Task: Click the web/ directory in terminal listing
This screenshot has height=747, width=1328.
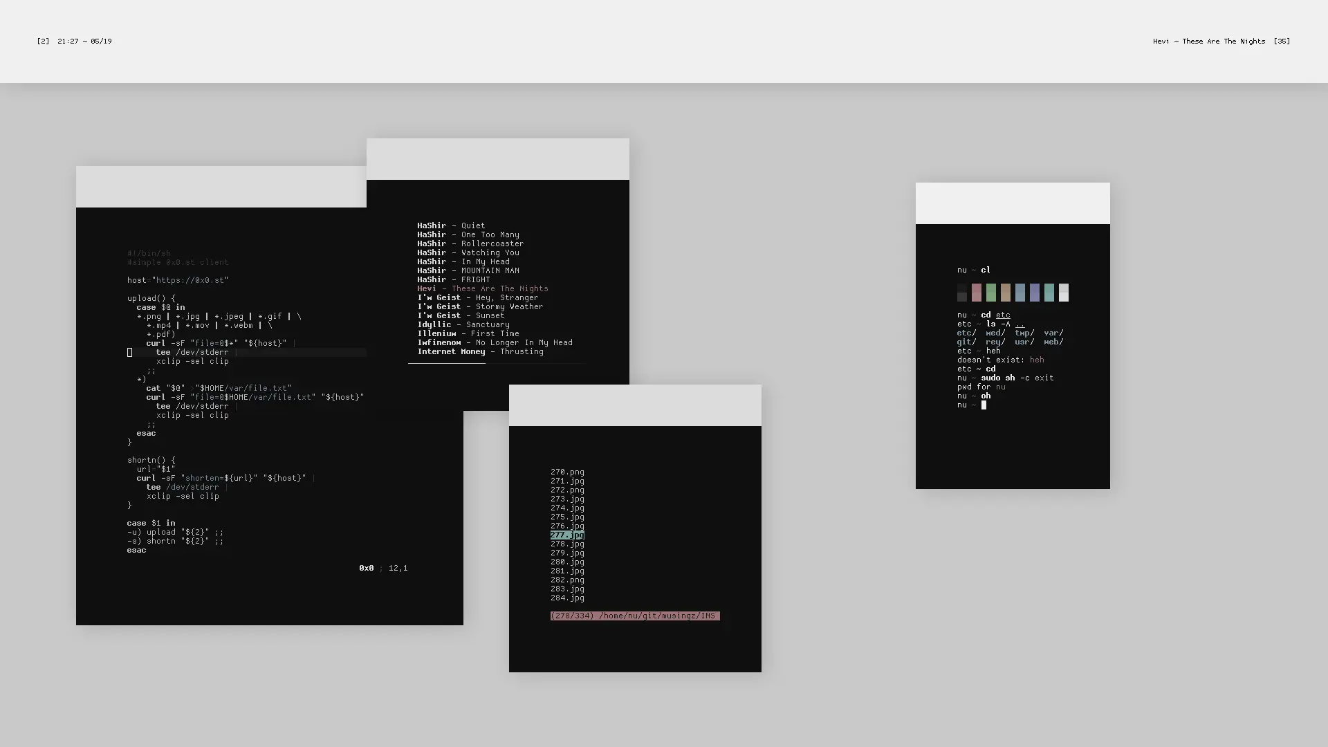Action: [1053, 342]
